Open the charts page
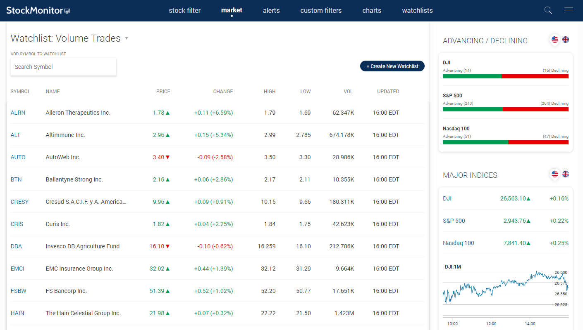Screen dimensions: 583x330 click(371, 10)
